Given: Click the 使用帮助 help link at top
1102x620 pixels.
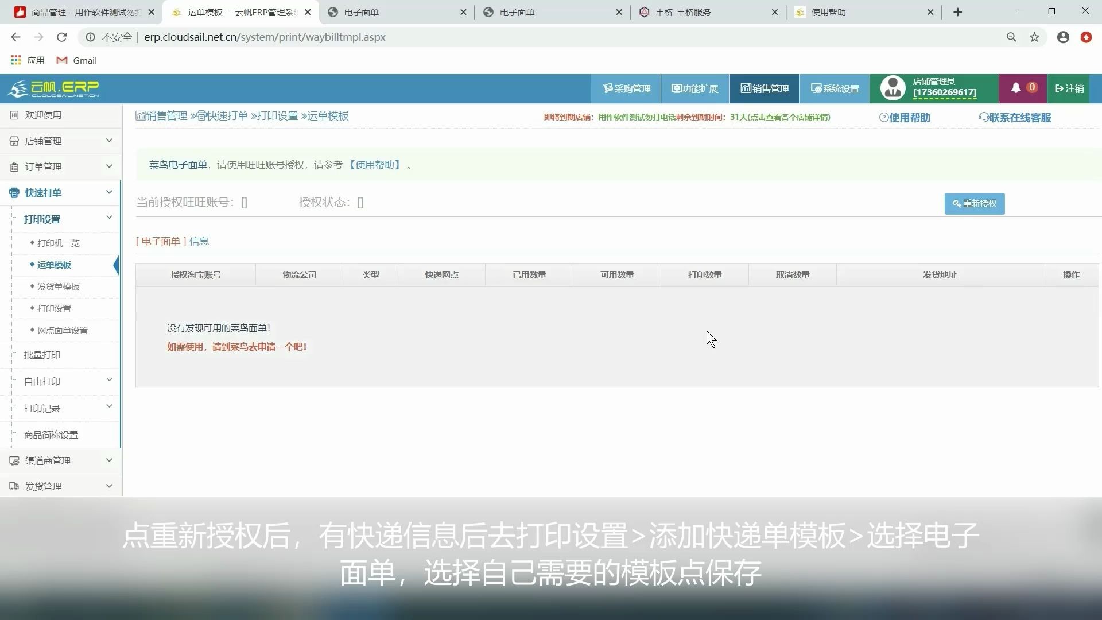Looking at the screenshot, I should 905,118.
